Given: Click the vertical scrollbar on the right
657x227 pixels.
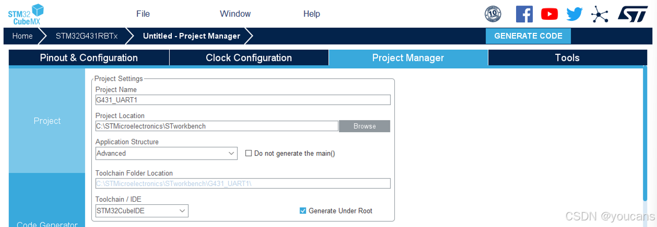Looking at the screenshot, I should pyautogui.click(x=645, y=133).
